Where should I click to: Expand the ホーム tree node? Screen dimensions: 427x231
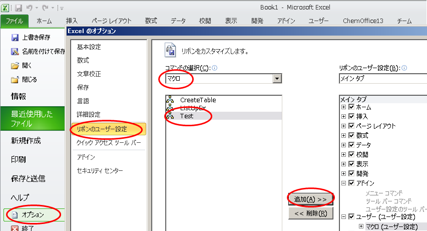click(344, 107)
